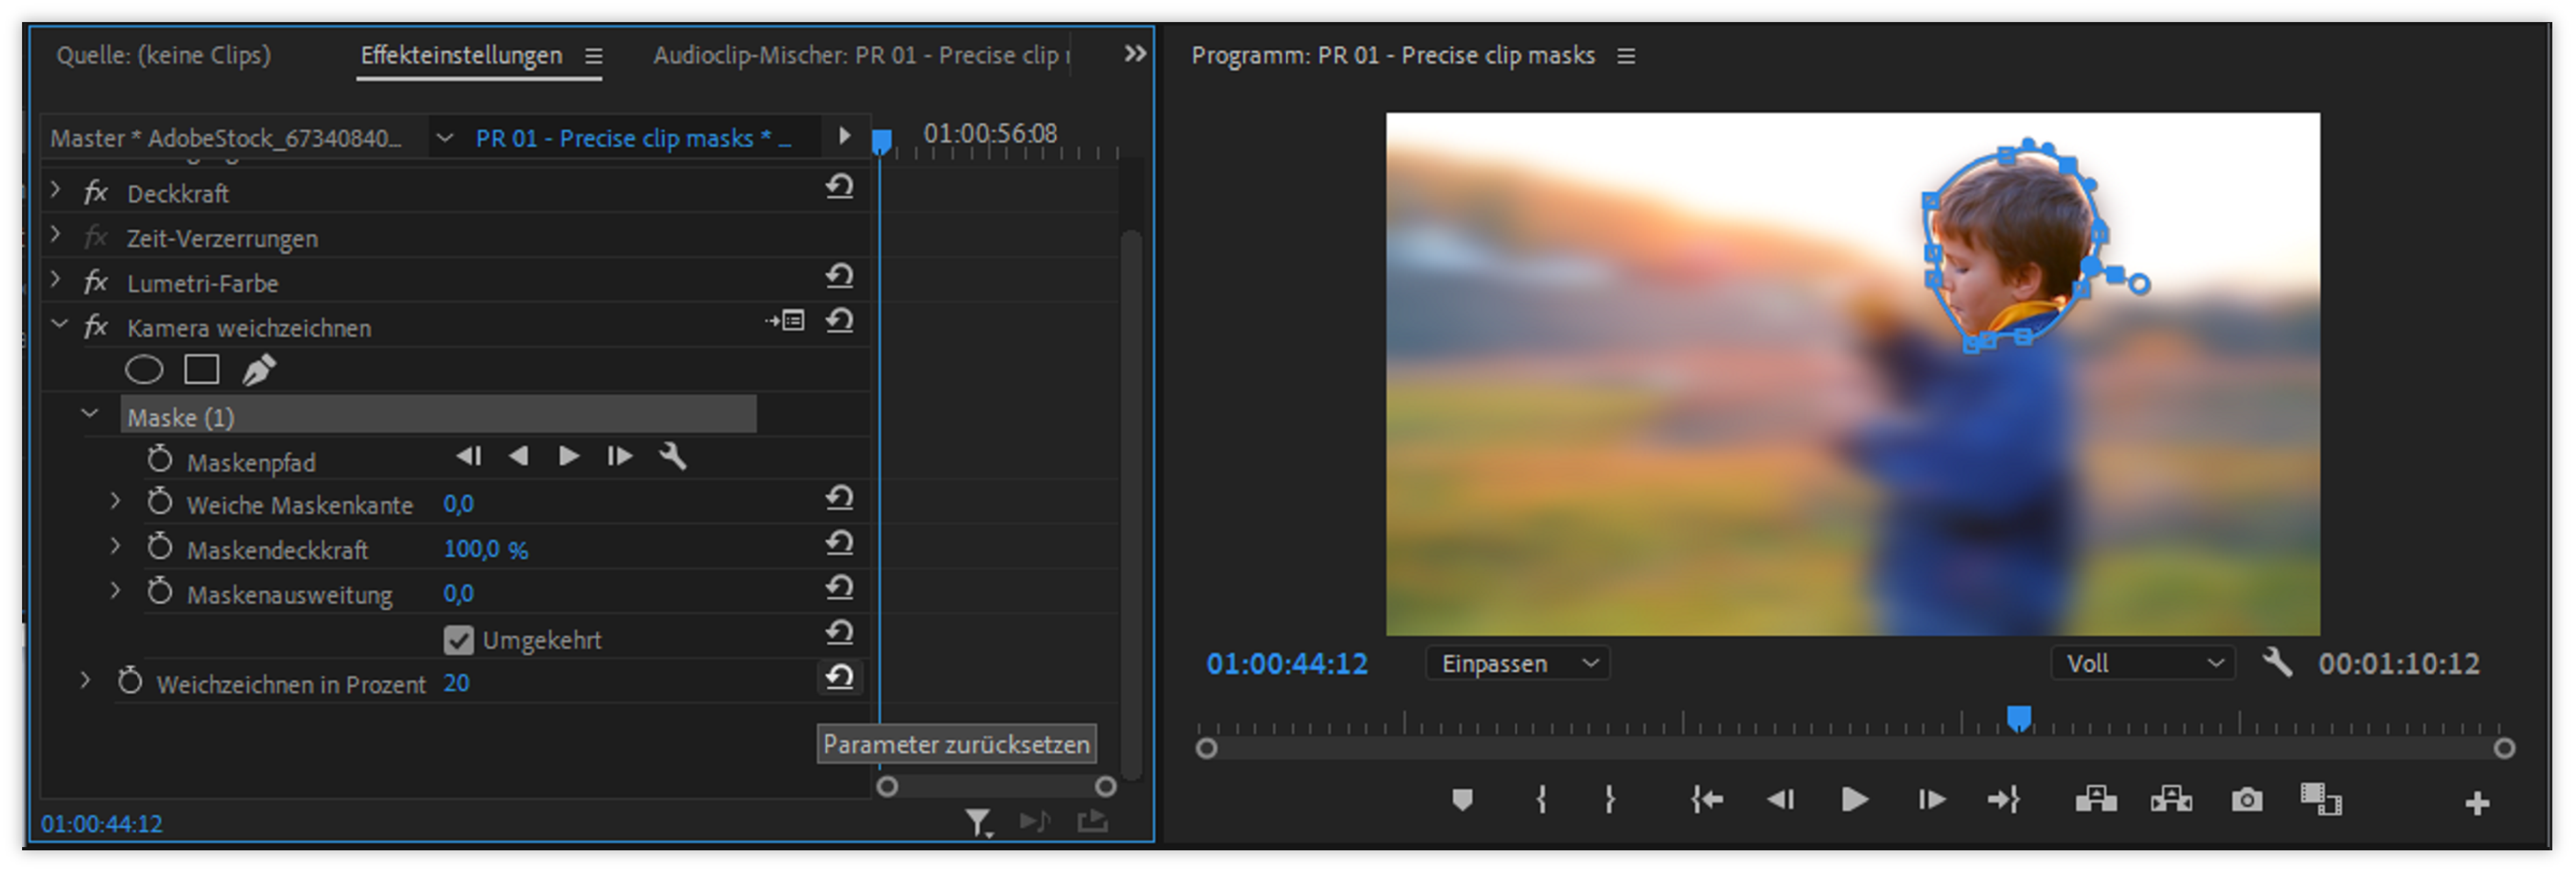This screenshot has height=874, width=2576.
Task: Toggle stopwatch for Weiche Maskenkante
Action: pyautogui.click(x=160, y=503)
